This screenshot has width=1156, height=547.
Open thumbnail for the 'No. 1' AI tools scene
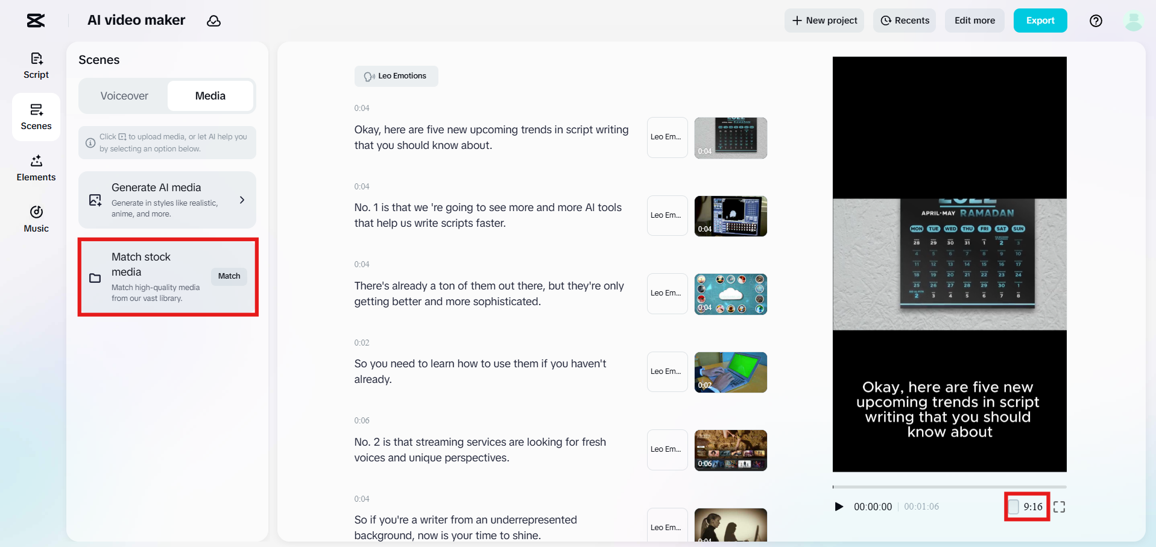tap(731, 216)
